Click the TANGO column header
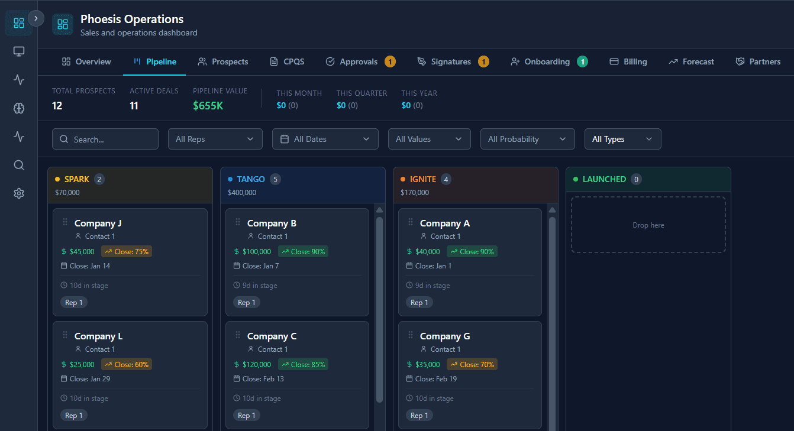 (x=303, y=185)
